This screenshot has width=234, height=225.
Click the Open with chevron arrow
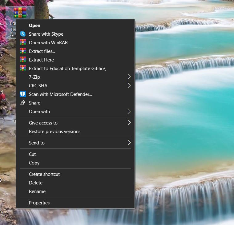129,111
